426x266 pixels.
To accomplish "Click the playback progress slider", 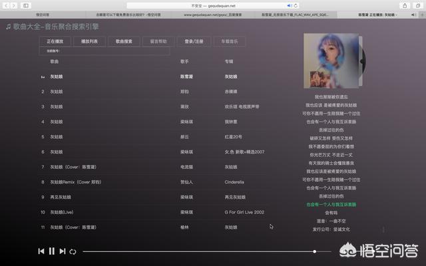I will pos(200,251).
